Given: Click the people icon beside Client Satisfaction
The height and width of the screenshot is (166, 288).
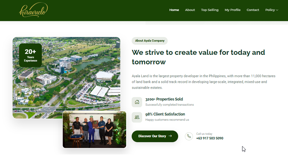Looking at the screenshot, I should tap(137, 117).
